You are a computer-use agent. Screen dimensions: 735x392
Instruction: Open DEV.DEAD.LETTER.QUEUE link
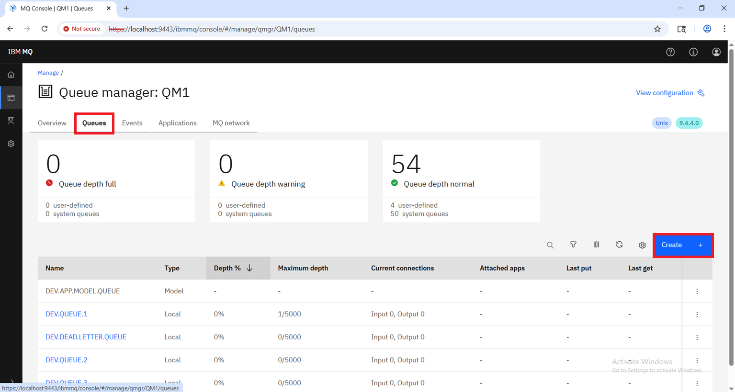[x=86, y=337]
